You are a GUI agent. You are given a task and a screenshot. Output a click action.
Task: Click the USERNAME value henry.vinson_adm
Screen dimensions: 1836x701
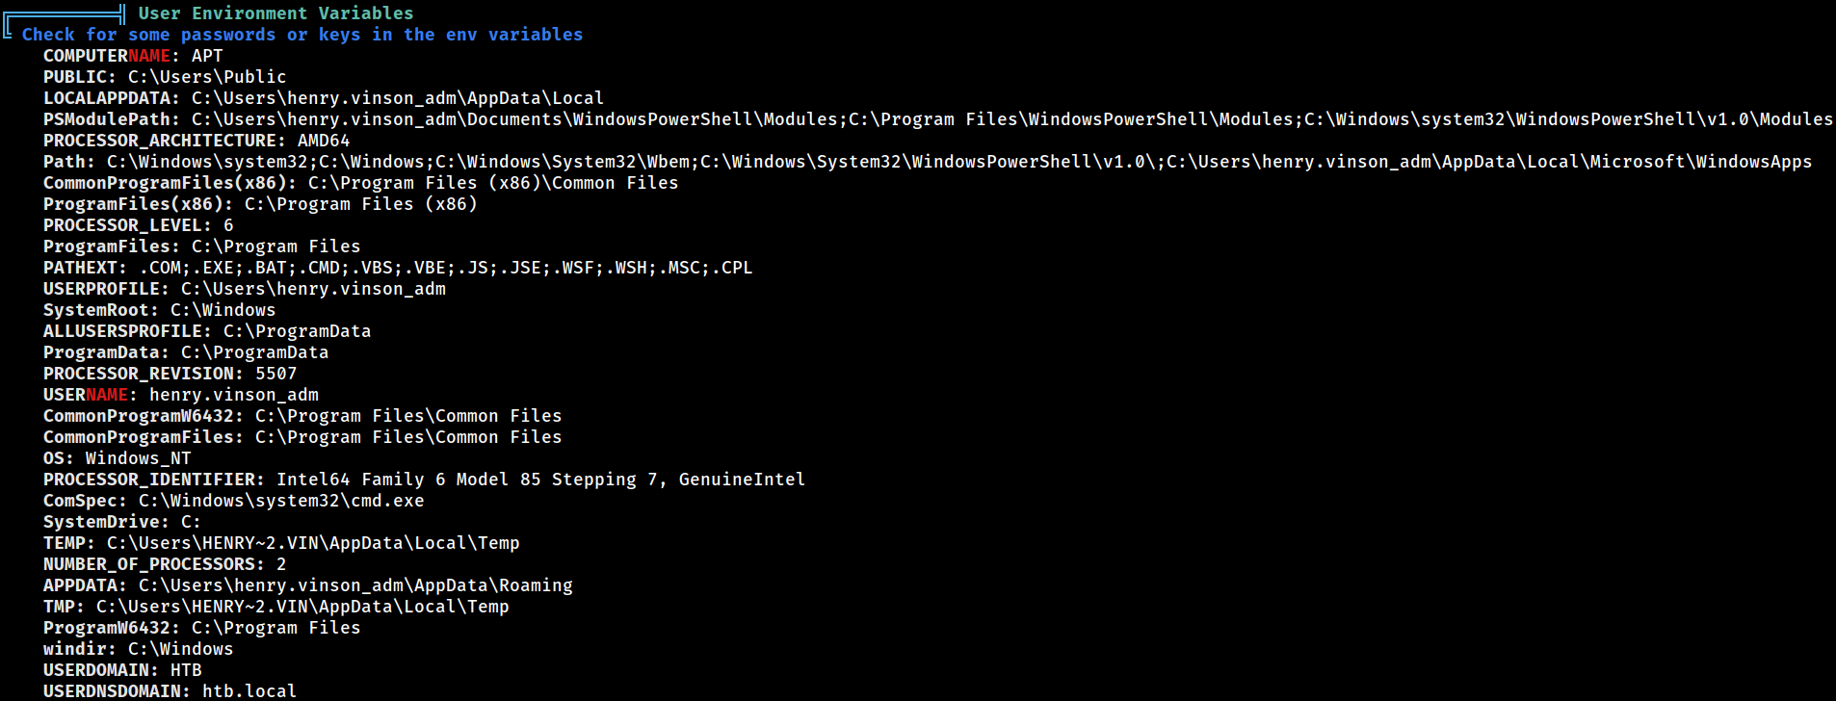tap(234, 395)
